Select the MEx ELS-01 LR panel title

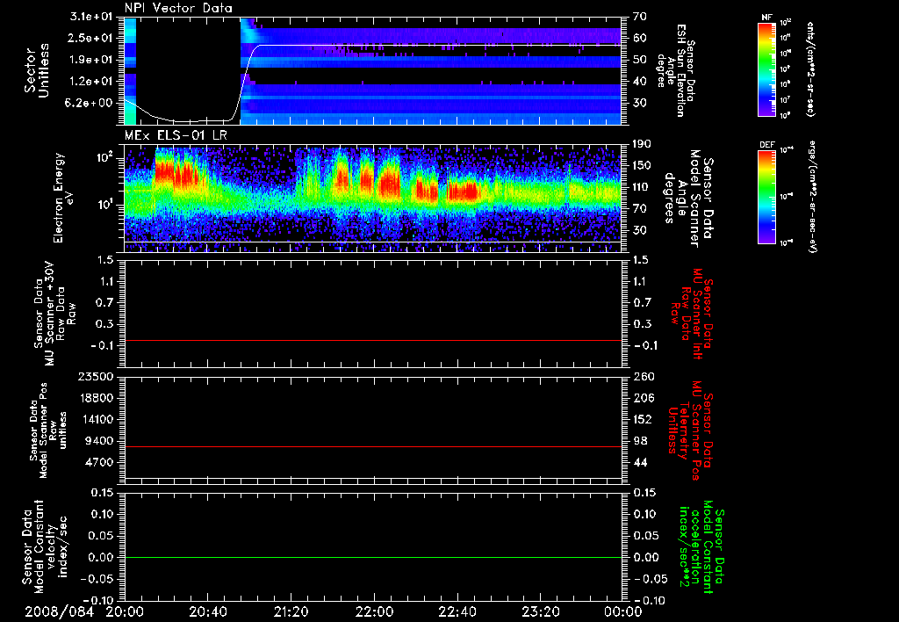(175, 134)
